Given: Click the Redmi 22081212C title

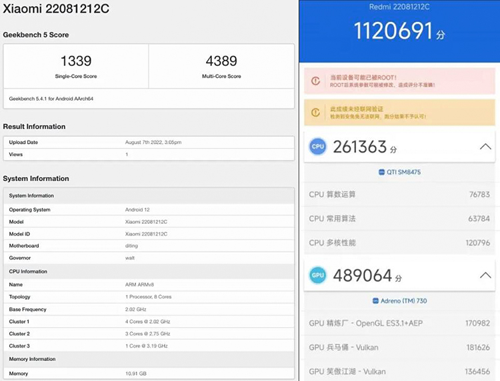Looking at the screenshot, I should (399, 7).
